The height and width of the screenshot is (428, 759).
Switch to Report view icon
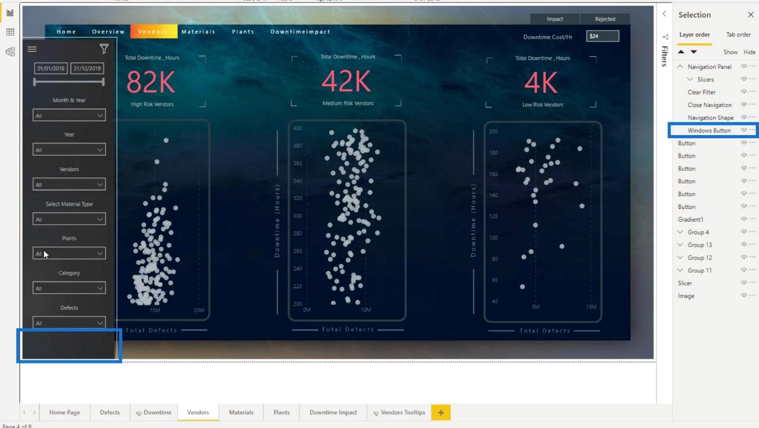coord(10,13)
